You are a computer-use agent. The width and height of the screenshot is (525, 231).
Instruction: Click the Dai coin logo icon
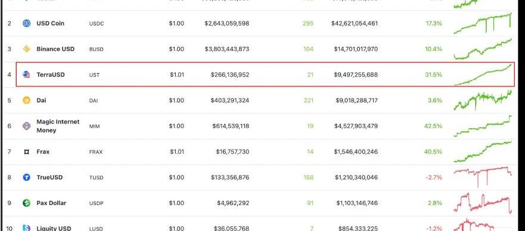tap(26, 100)
